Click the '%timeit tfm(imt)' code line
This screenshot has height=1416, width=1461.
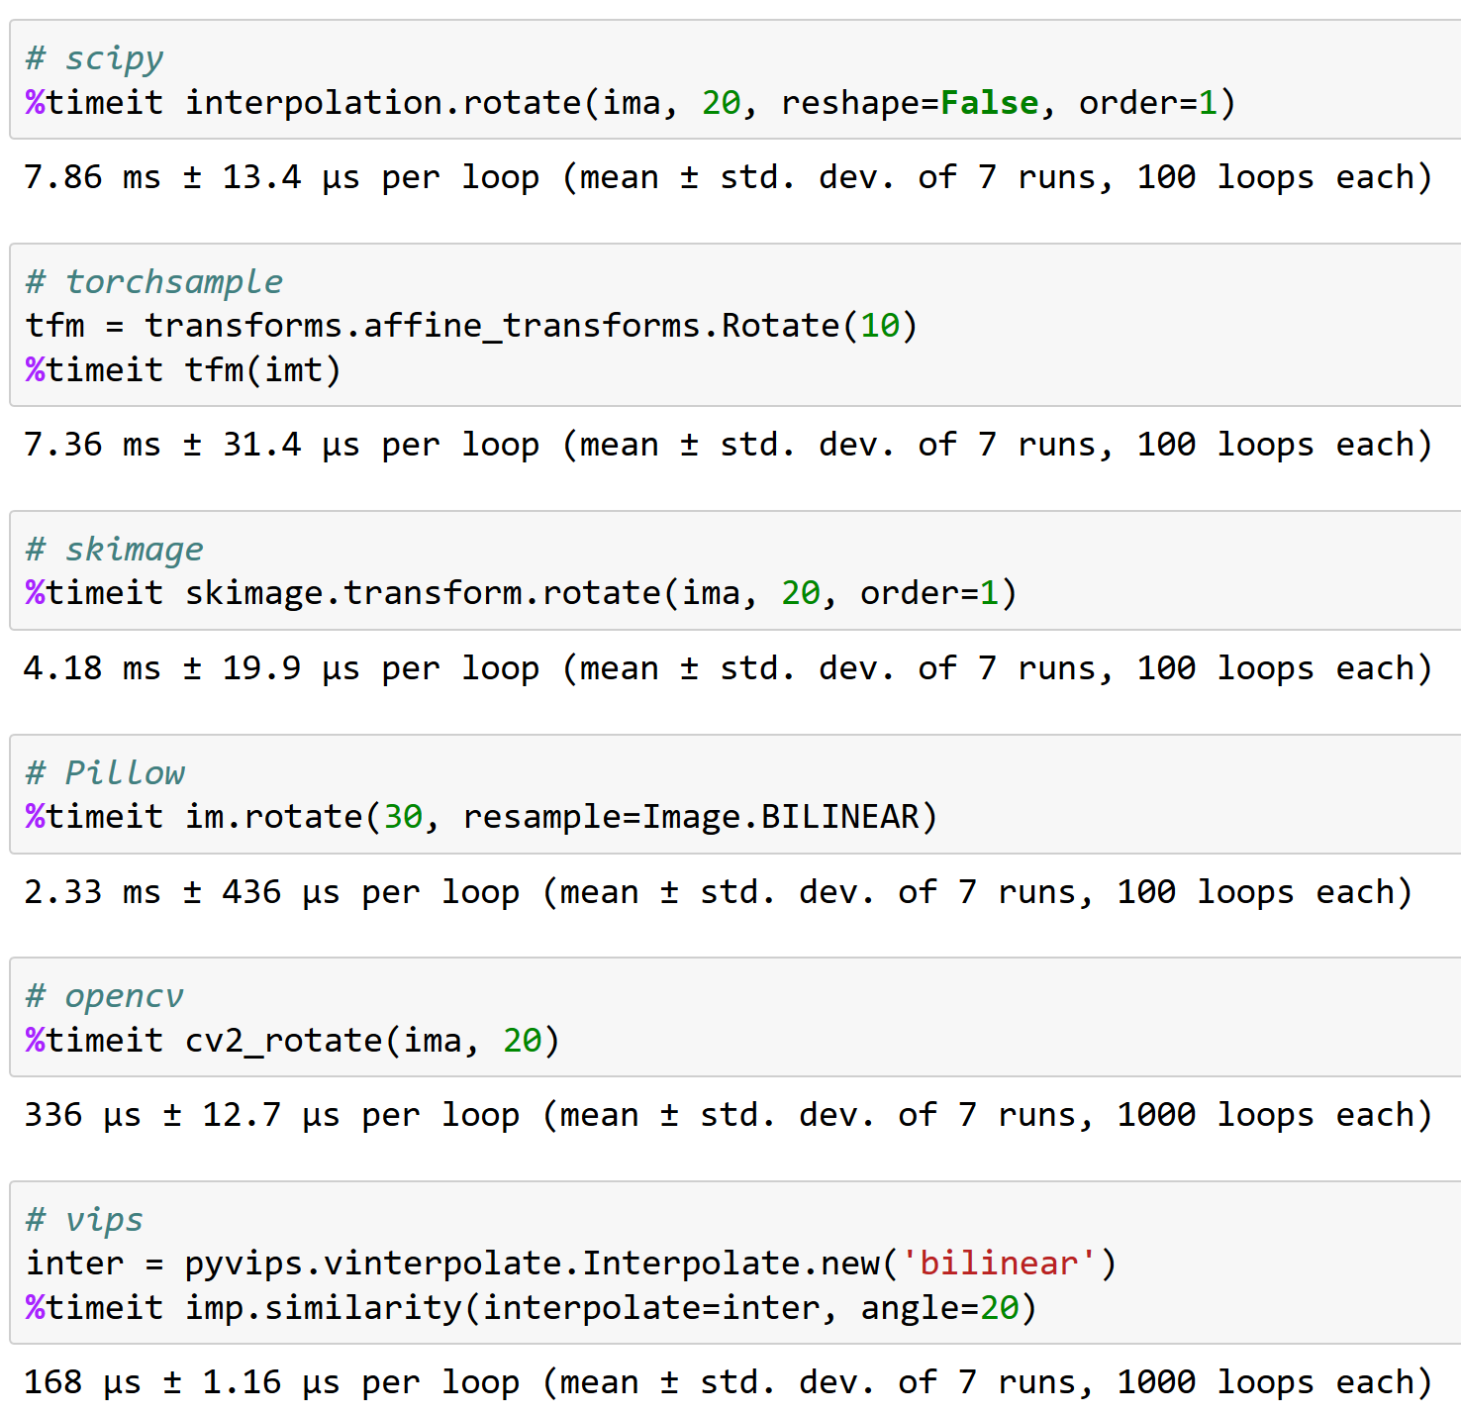point(183,370)
